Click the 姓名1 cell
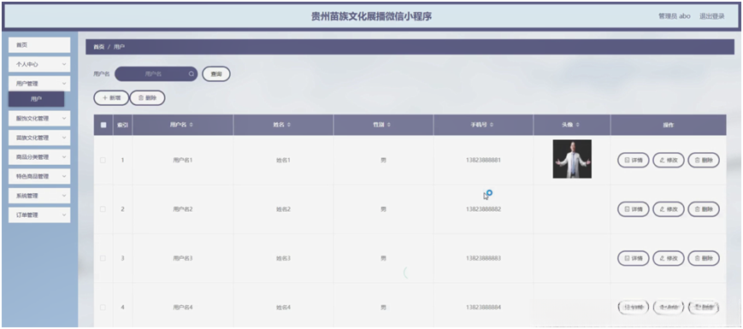The image size is (743, 329). pos(283,160)
